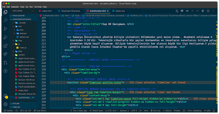
Task: Expand the OPEN EDITORS section
Action: coord(18,16)
